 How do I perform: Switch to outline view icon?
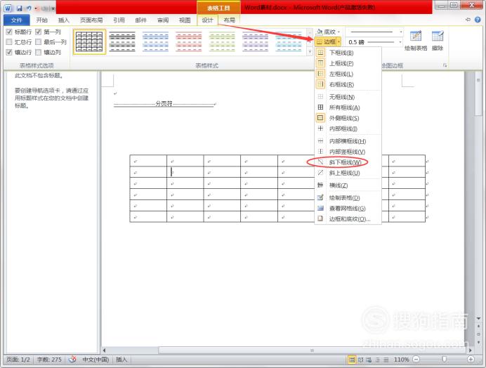point(378,360)
